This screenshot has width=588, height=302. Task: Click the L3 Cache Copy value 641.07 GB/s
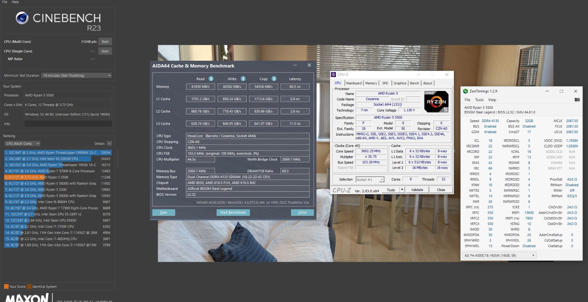[263, 124]
